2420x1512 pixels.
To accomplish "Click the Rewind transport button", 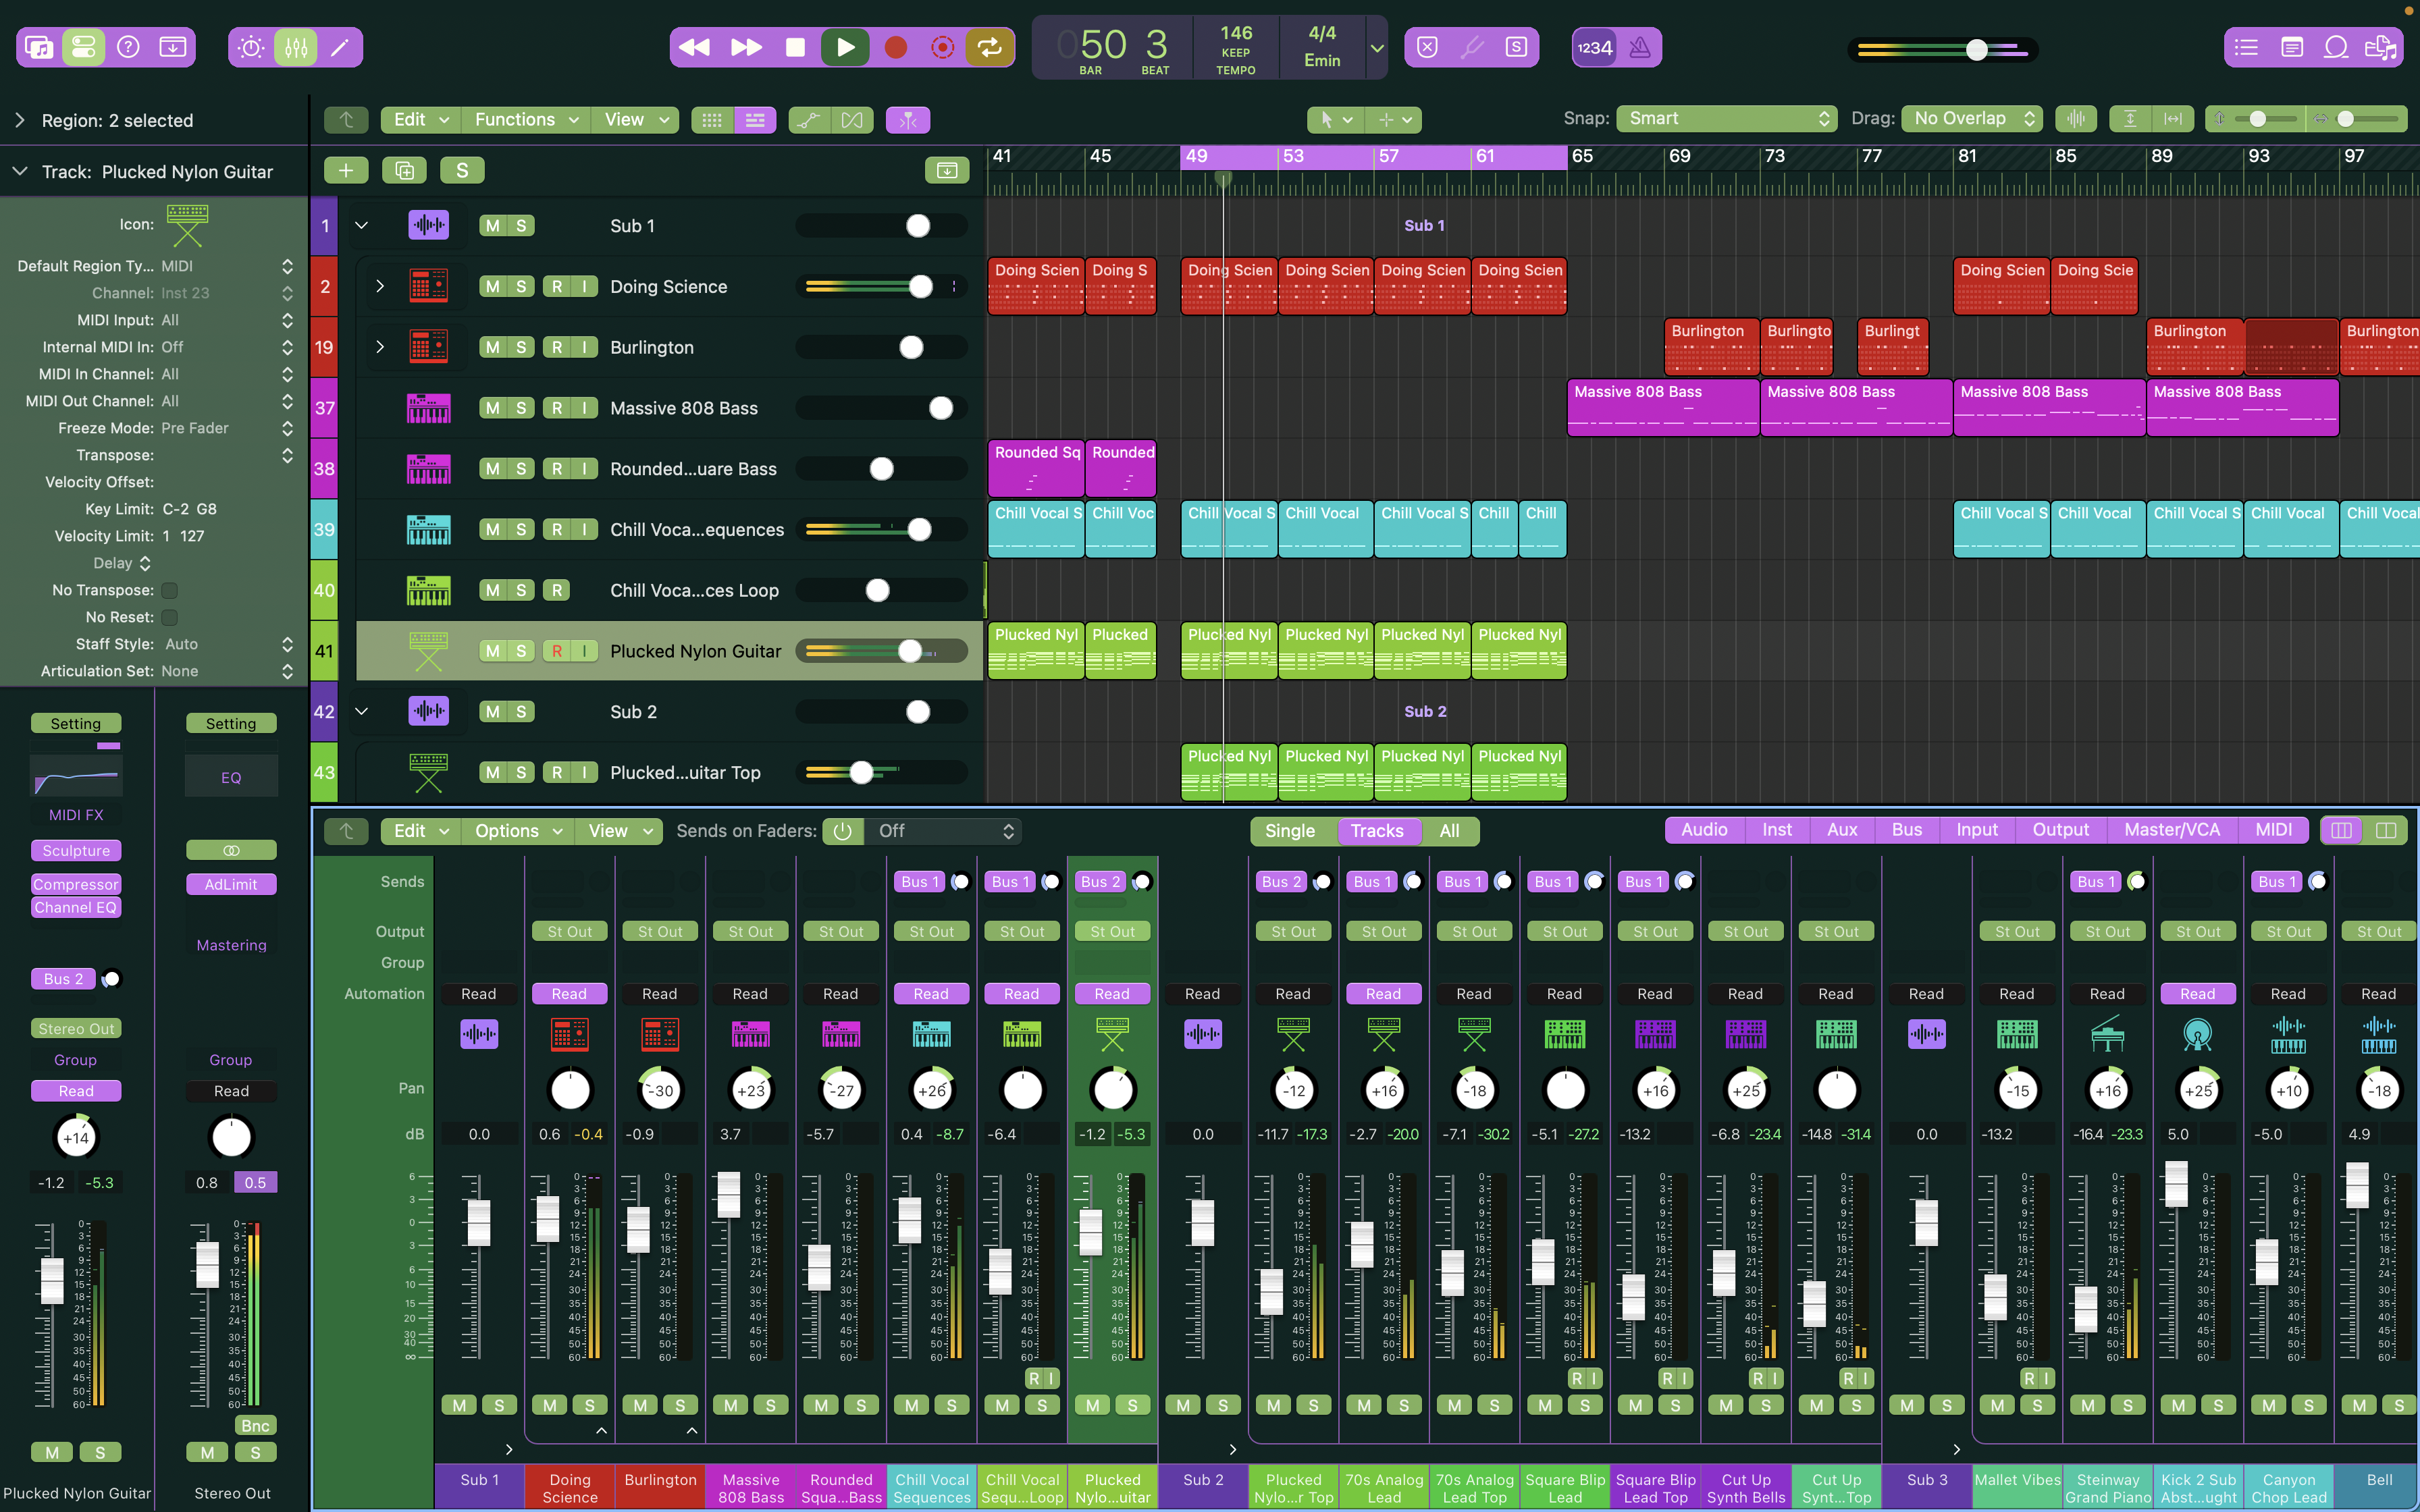I will coord(694,47).
